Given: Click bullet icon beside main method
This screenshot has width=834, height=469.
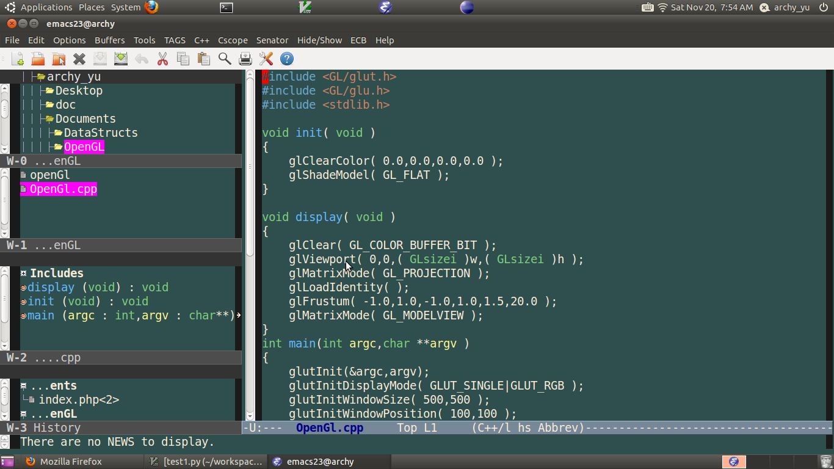Looking at the screenshot, I should point(23,316).
